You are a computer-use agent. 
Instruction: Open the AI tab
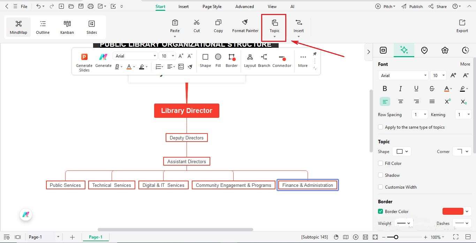tap(292, 7)
